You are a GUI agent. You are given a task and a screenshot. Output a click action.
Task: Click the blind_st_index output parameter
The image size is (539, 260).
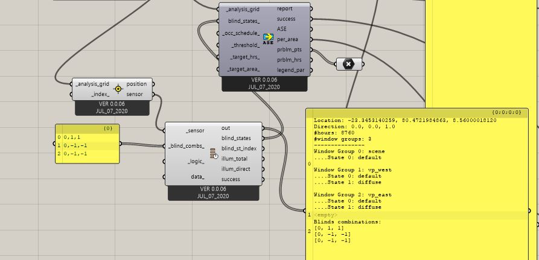[x=238, y=148]
